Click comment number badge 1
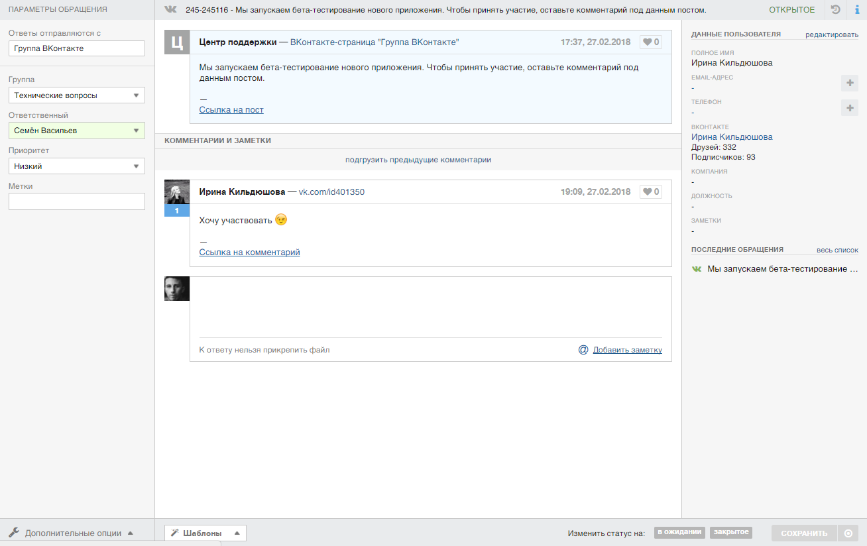This screenshot has height=546, width=867. pos(177,211)
